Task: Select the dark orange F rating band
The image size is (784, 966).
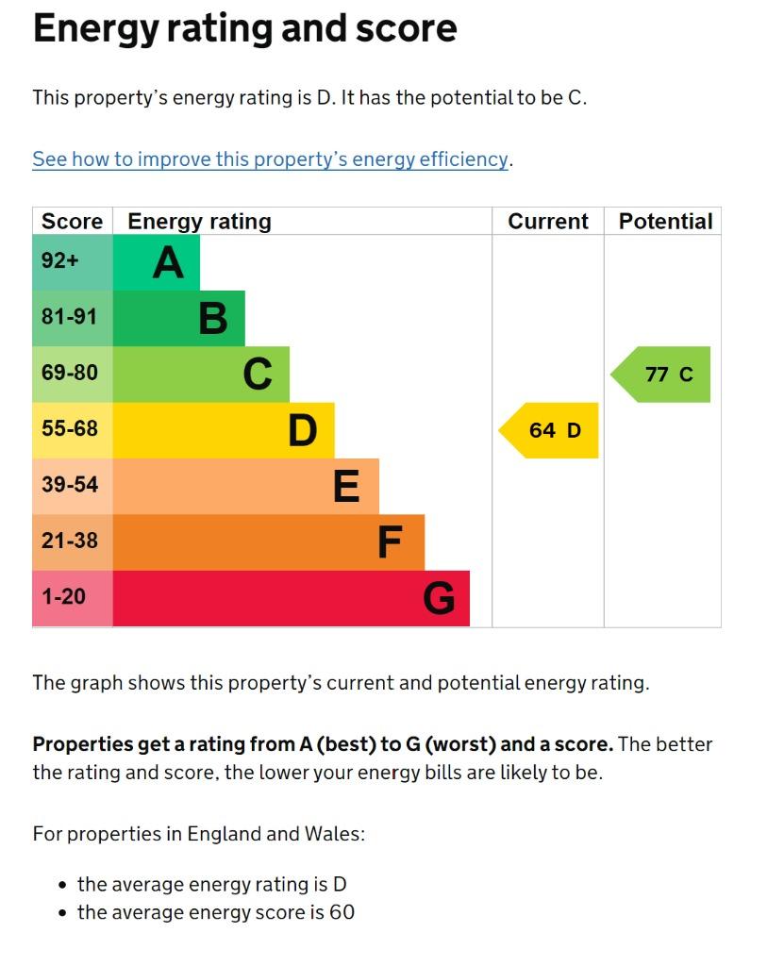Action: click(x=269, y=542)
